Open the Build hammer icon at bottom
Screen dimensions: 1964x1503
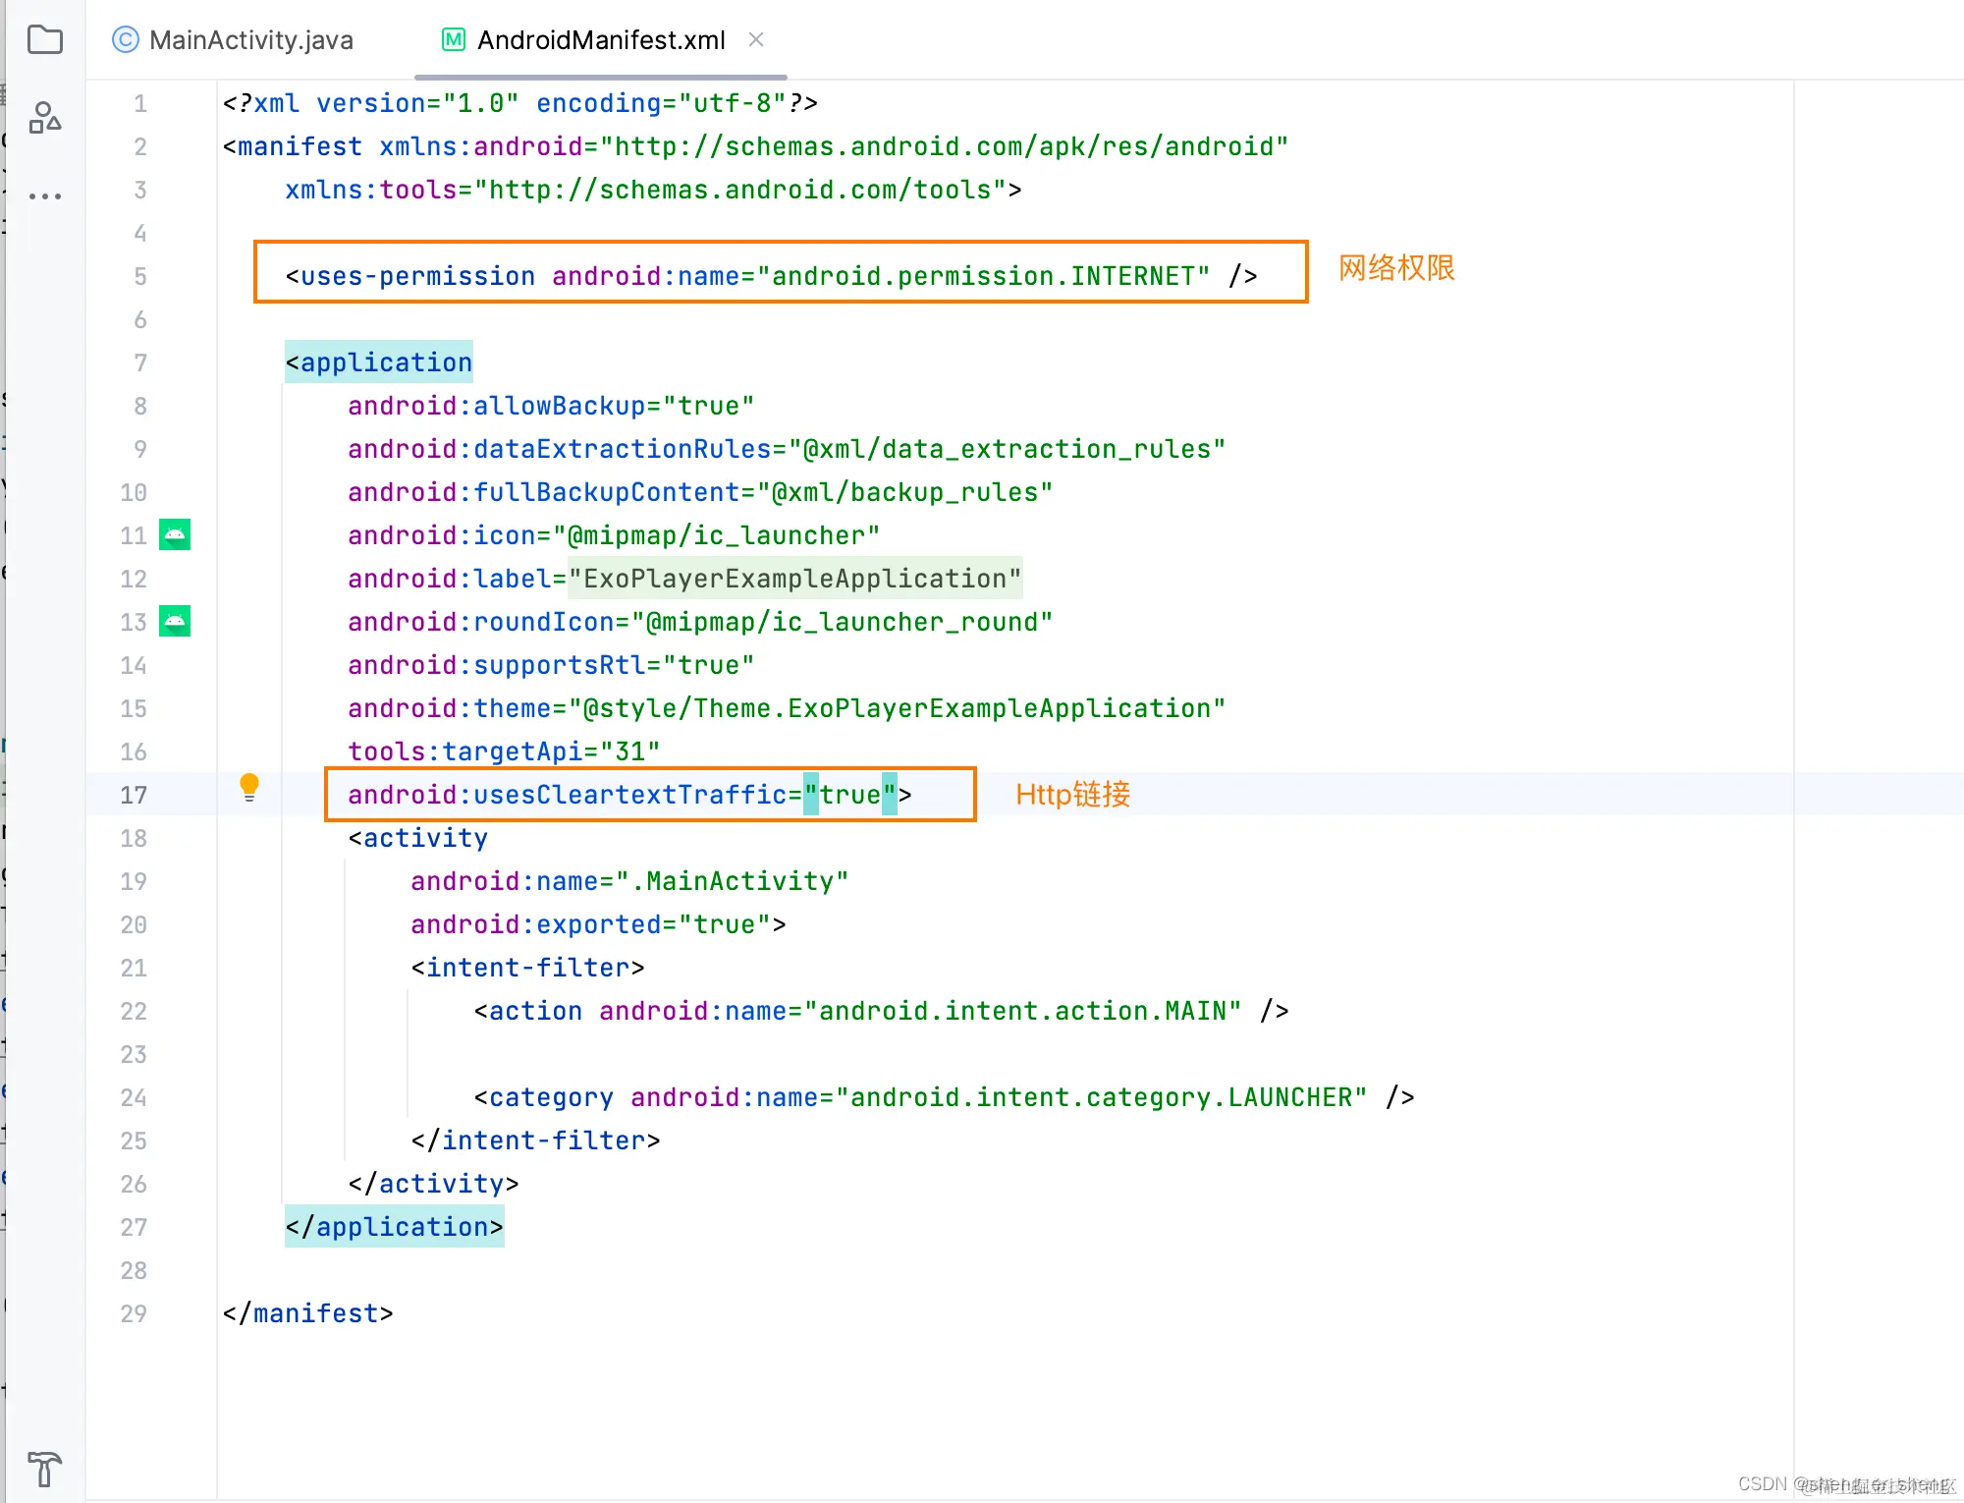pyautogui.click(x=45, y=1470)
